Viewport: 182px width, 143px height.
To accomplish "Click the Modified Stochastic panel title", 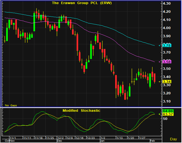I will 81,110.
